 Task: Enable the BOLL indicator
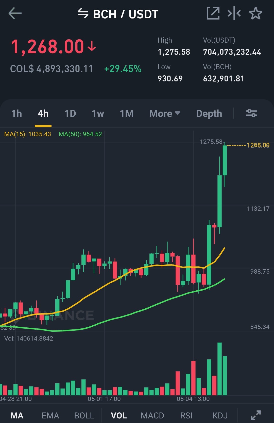coord(84,416)
